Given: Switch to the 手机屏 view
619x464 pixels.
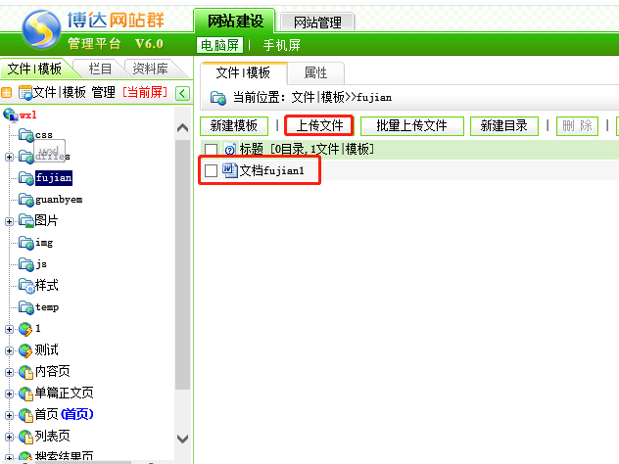Looking at the screenshot, I should 281,45.
